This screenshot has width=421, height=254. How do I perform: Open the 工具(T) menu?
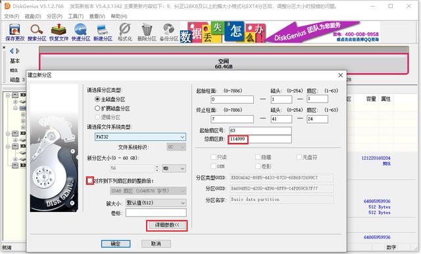[x=76, y=16]
